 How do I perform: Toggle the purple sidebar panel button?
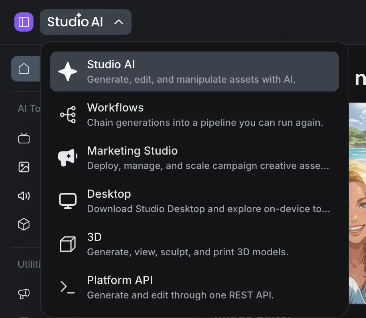[24, 22]
